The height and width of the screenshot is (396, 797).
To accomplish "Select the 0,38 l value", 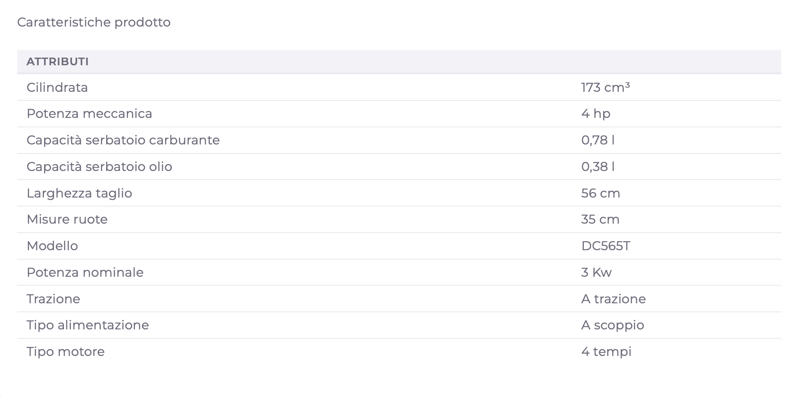I will [x=598, y=166].
